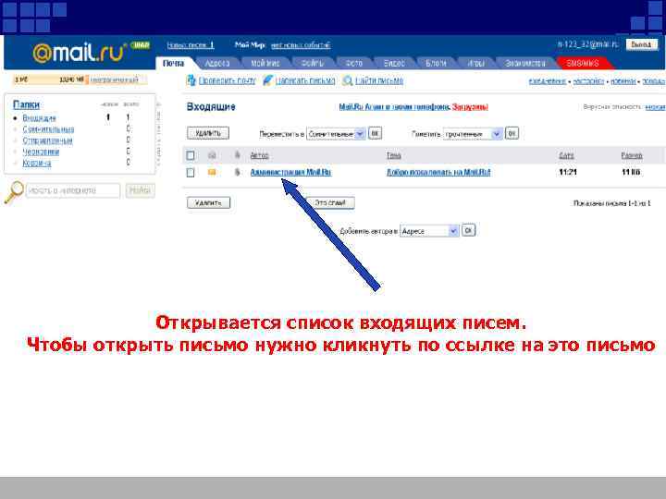Open the Сомнительные folder
Image resolution: width=666 pixels, height=499 pixels.
48,129
